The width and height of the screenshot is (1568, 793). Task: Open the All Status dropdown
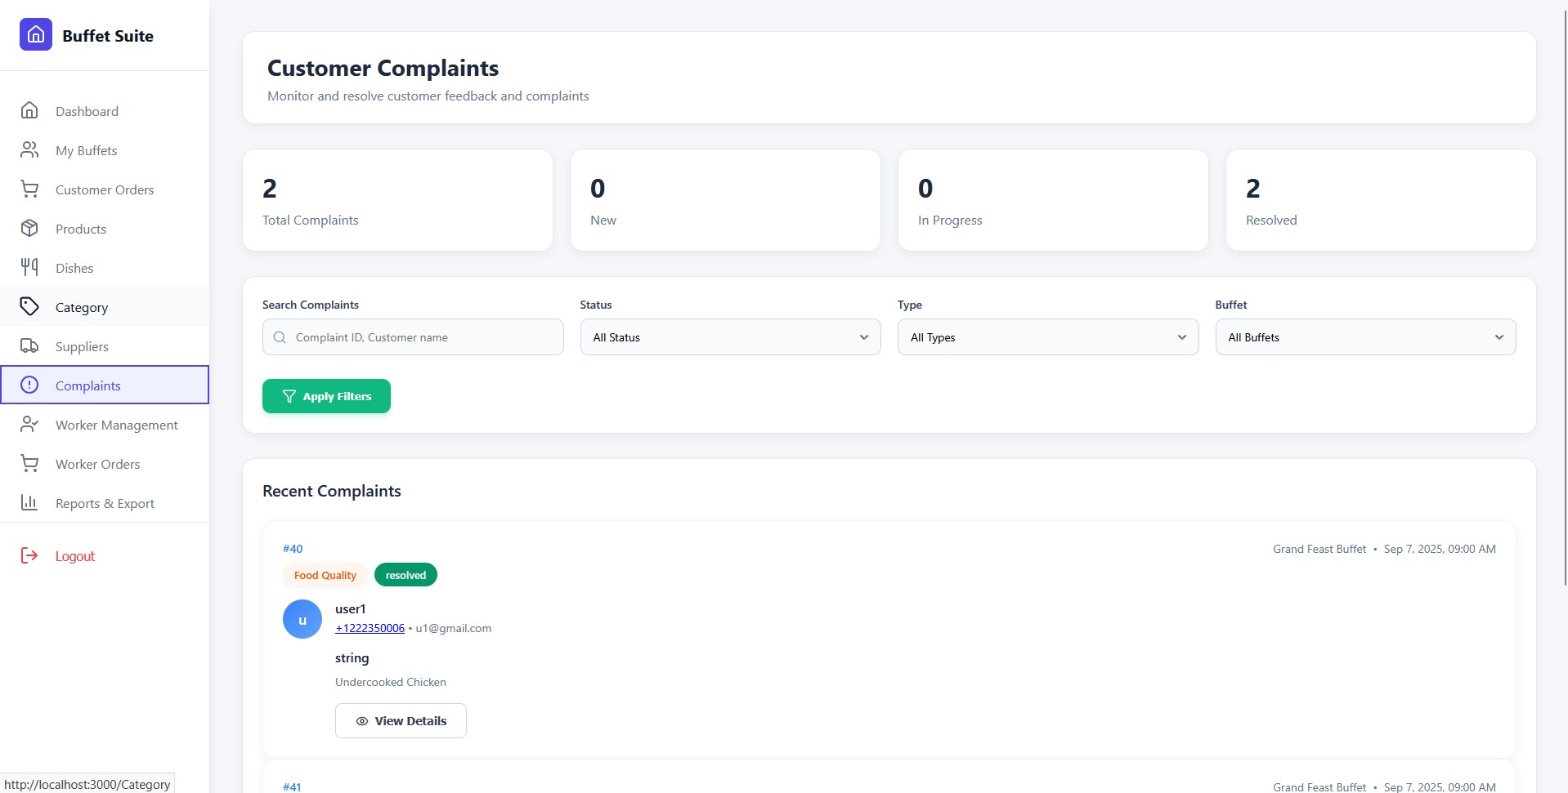click(x=730, y=337)
